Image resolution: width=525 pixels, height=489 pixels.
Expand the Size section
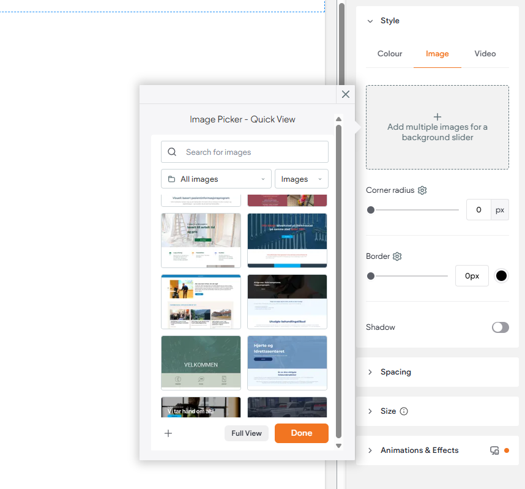tap(370, 411)
